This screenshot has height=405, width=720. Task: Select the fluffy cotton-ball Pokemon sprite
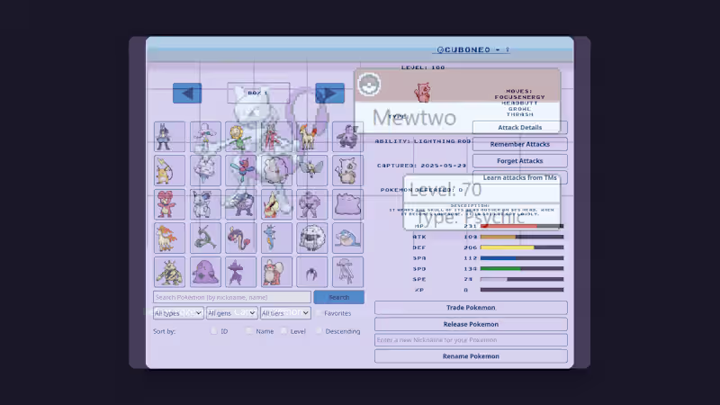click(276, 170)
